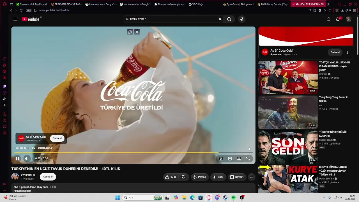Seek on the yellow video progress bar
Viewport: 359px width, 202px height.
click(134, 153)
